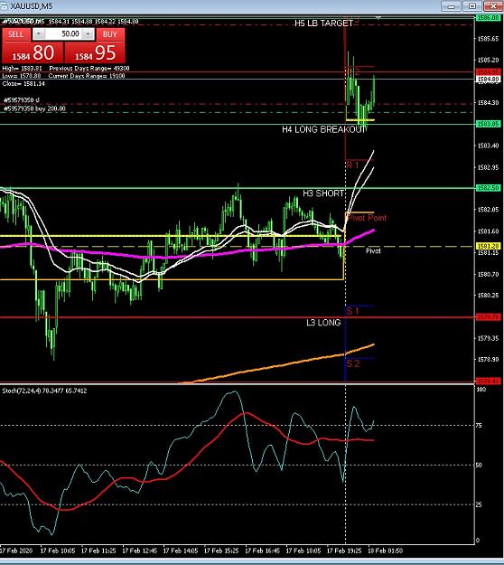Image resolution: width=504 pixels, height=565 pixels.
Task: Click the #59579350 buy 200.00 order line label
Action: [34, 108]
